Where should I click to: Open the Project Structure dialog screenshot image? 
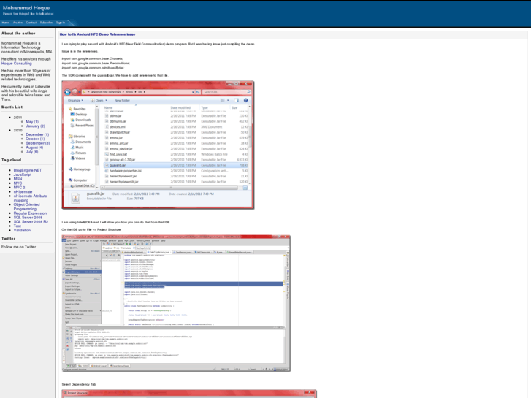pos(189,394)
